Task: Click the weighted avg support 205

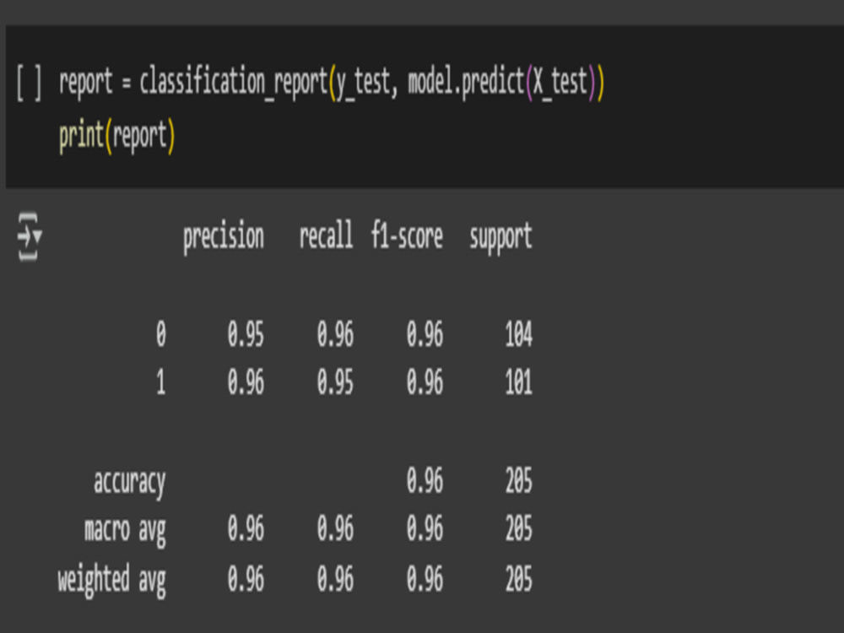Action: click(519, 580)
